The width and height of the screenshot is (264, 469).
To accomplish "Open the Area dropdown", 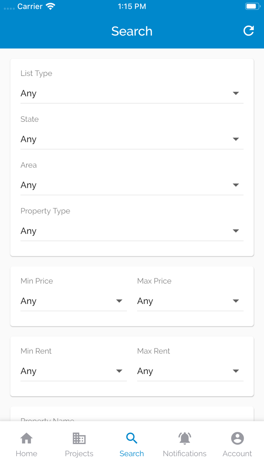I will point(132,185).
